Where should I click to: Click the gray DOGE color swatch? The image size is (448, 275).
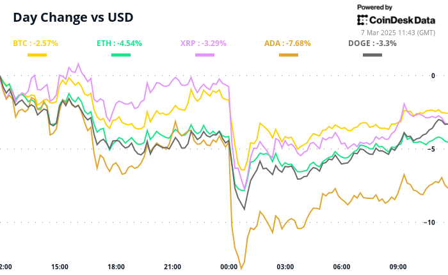372,55
